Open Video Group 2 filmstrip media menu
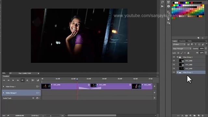 pos(38,93)
